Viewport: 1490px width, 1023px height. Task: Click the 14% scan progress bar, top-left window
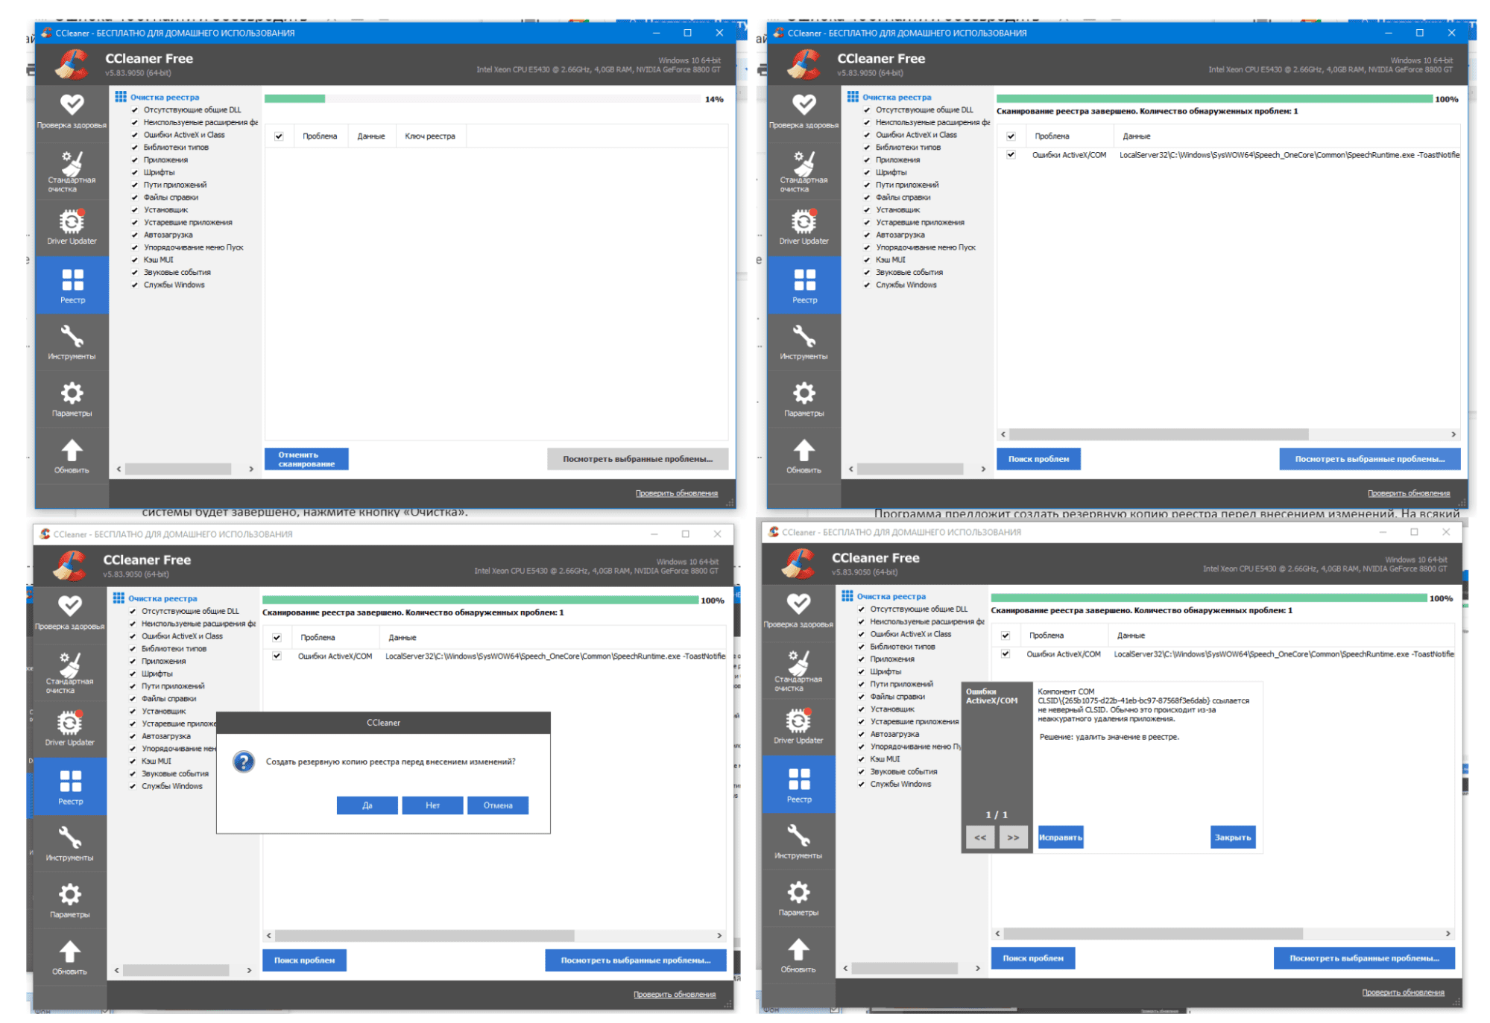pyautogui.click(x=482, y=99)
